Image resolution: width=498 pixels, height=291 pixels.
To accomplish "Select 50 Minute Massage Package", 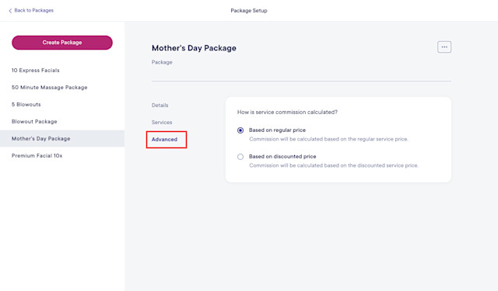I will 50,88.
